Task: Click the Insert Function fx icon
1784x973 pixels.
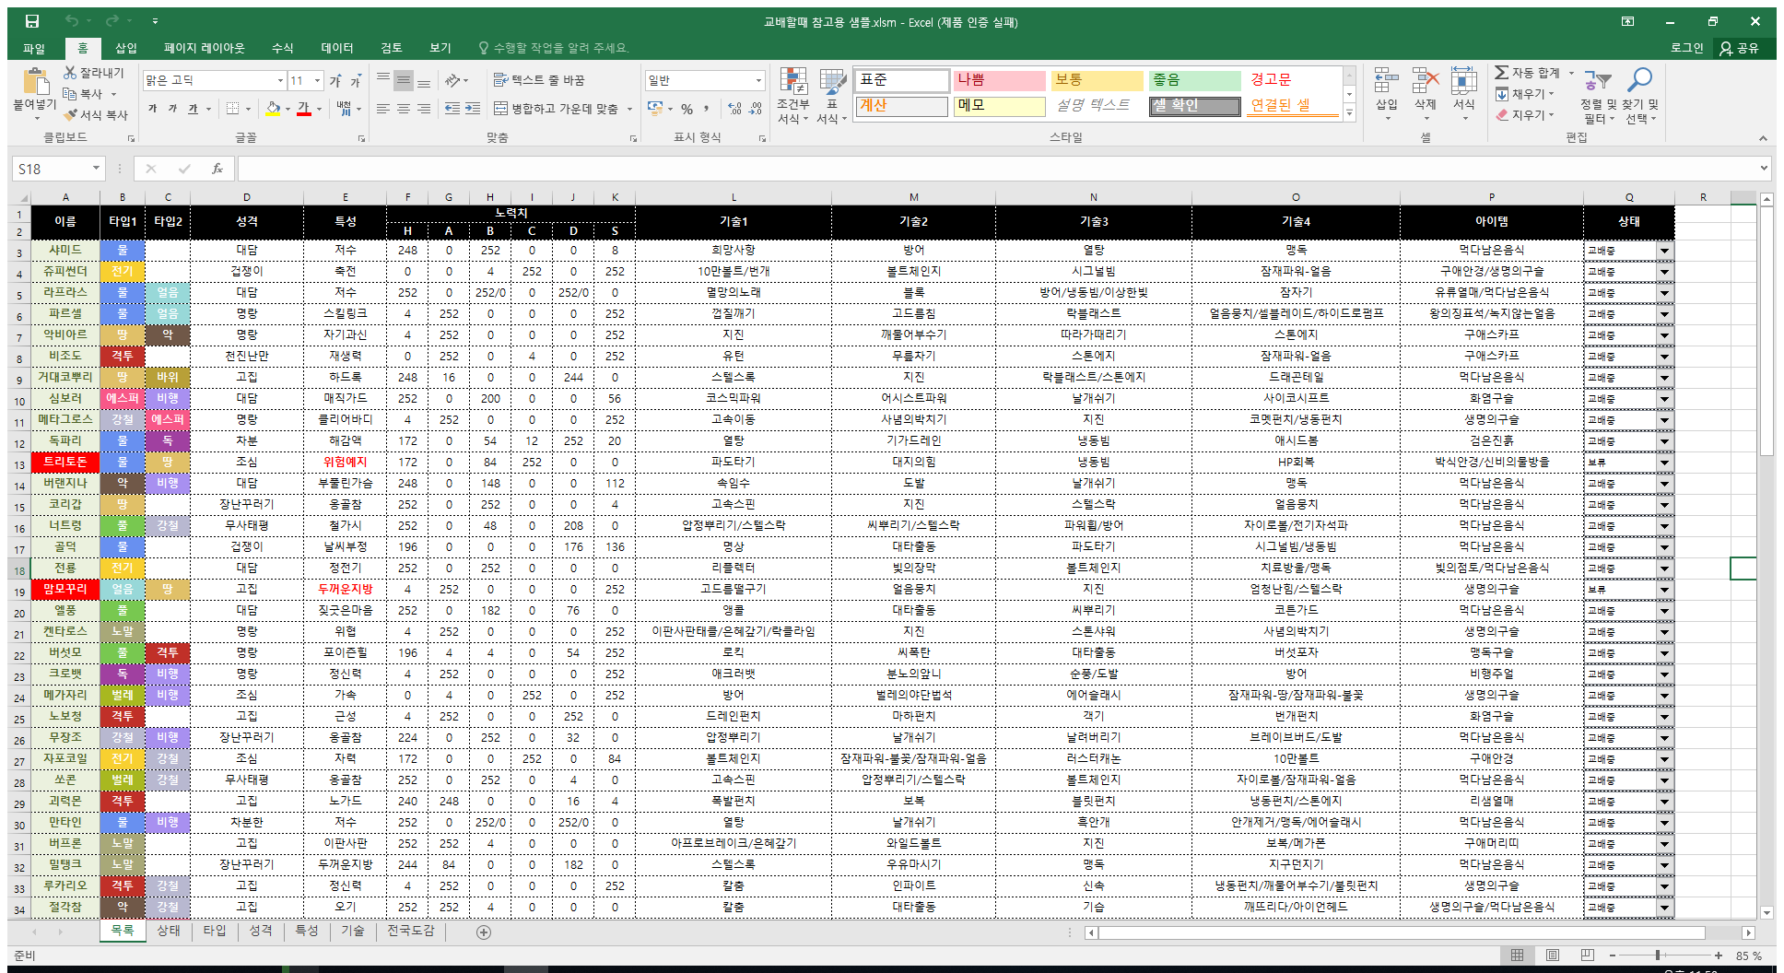Action: point(217,169)
